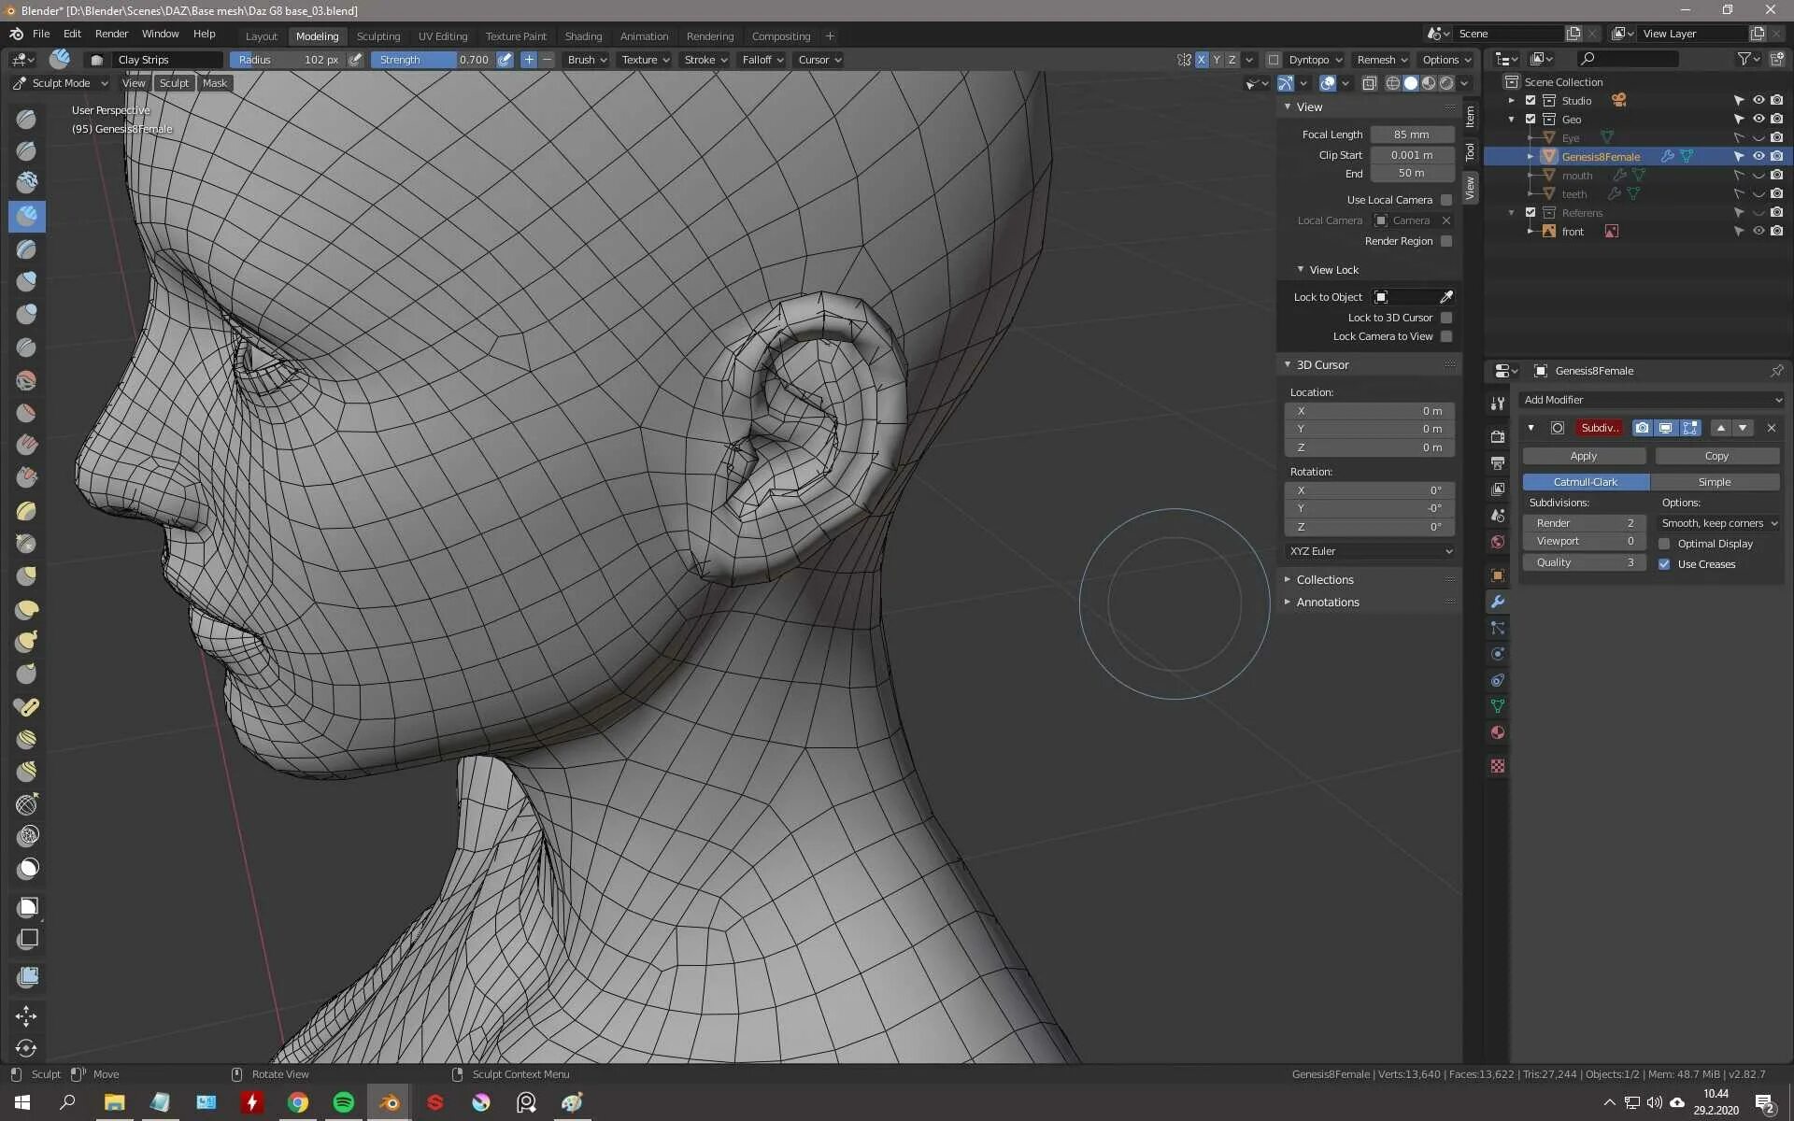
Task: Click the Modeling tab in the top menu
Action: [317, 35]
